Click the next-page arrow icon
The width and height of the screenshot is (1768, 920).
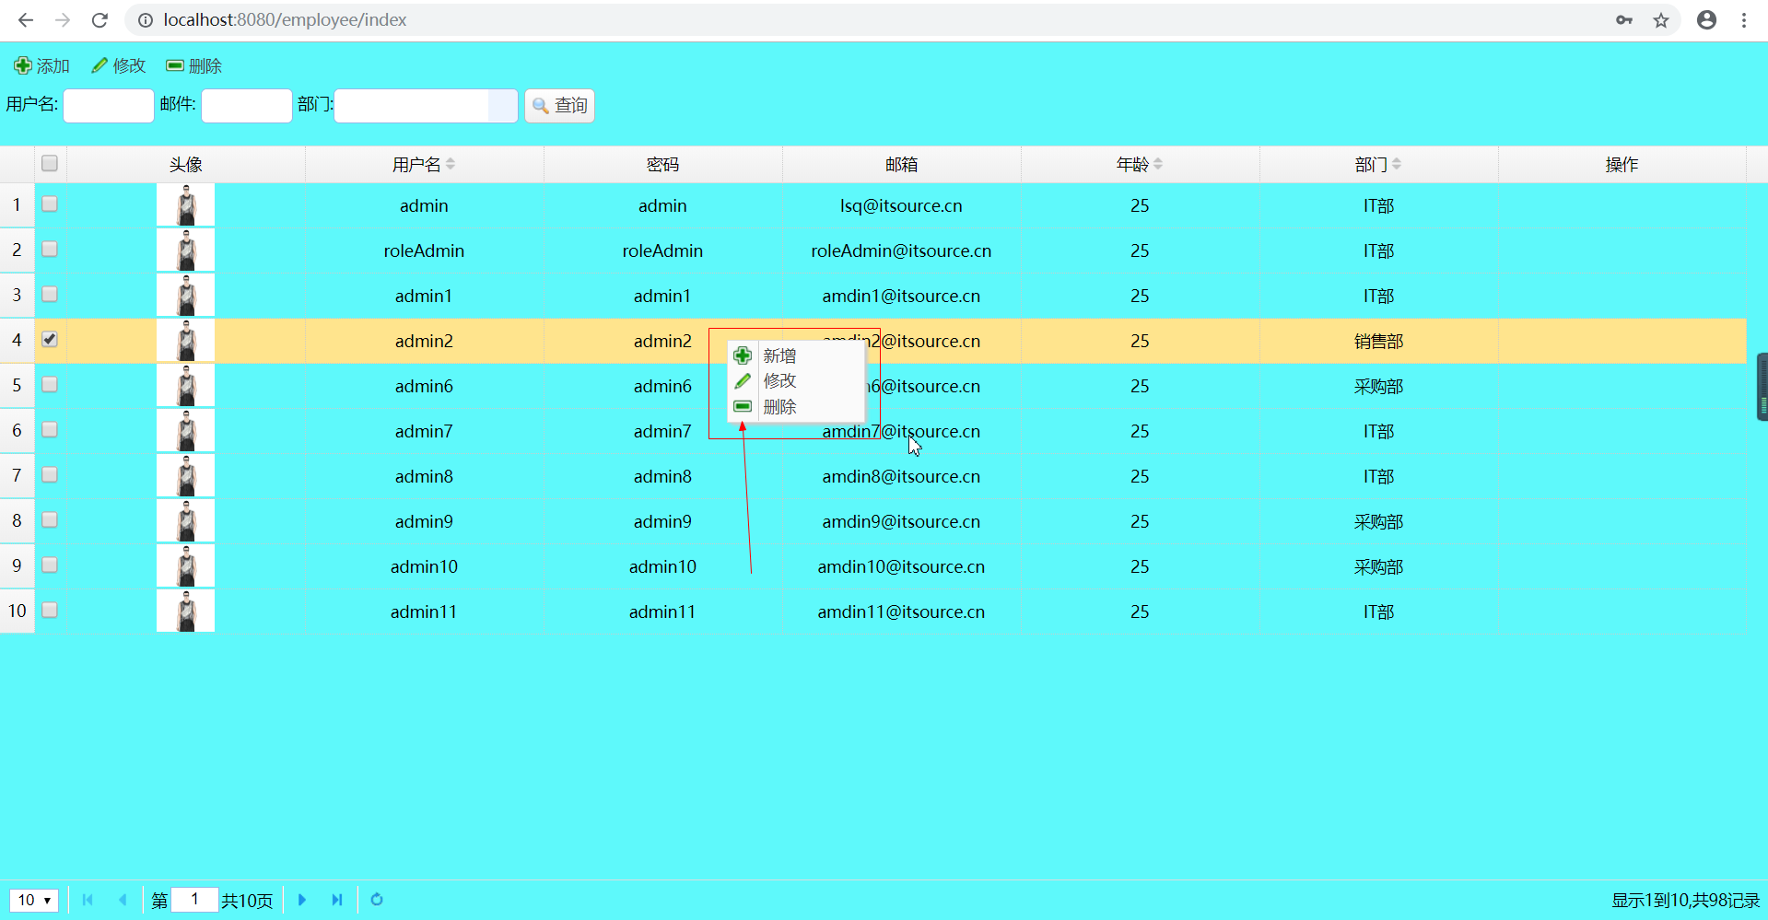pos(302,901)
